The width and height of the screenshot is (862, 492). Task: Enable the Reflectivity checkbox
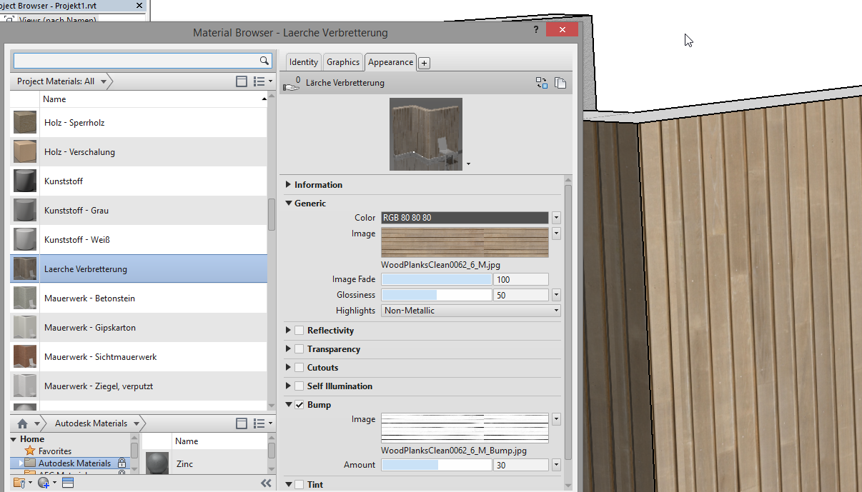pos(299,331)
